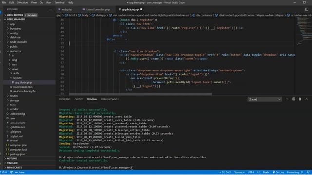
Task: Click the split editor right icon
Action: pyautogui.click(x=307, y=9)
